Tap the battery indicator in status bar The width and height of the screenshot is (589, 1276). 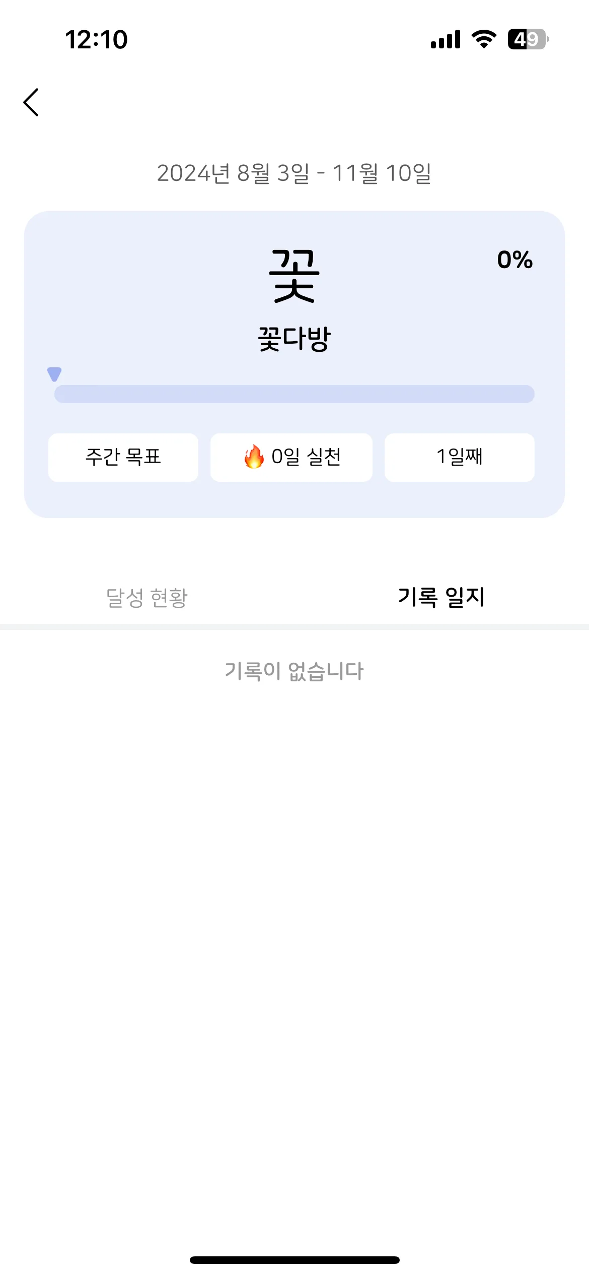[x=528, y=39]
